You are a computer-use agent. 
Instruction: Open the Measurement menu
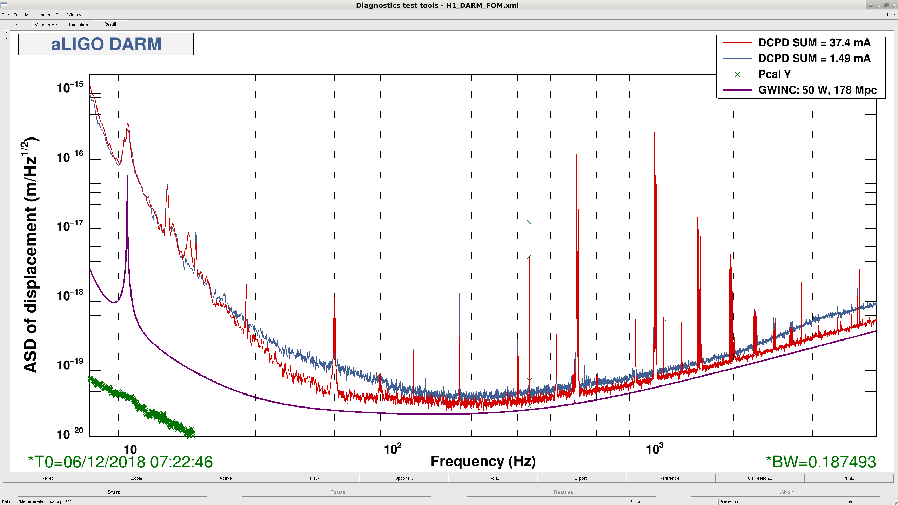tap(38, 15)
